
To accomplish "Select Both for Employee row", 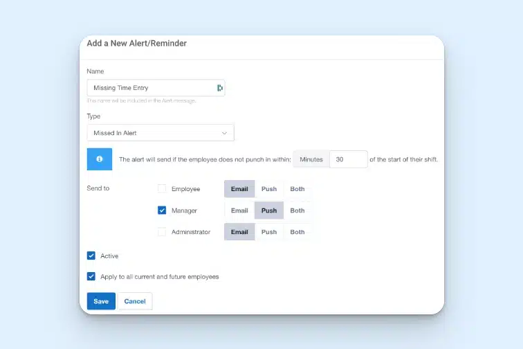I will (297, 189).
